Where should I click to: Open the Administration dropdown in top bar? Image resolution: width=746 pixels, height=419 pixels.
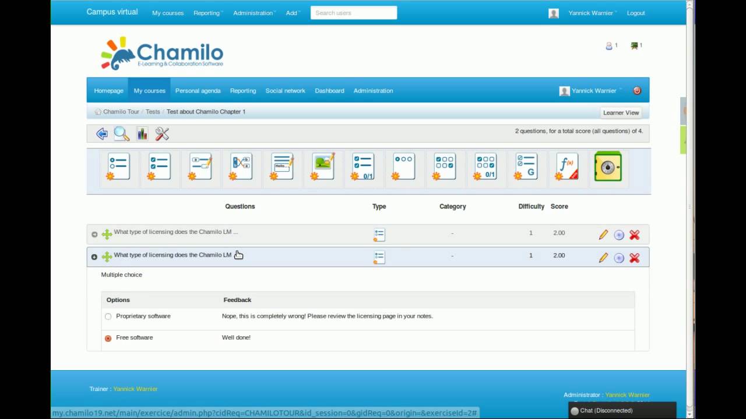coord(254,13)
